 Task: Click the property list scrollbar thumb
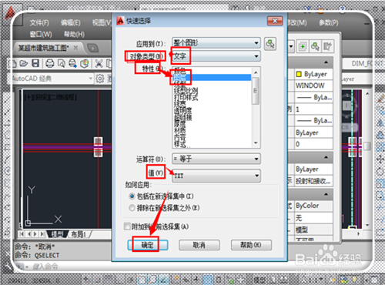pos(255,91)
